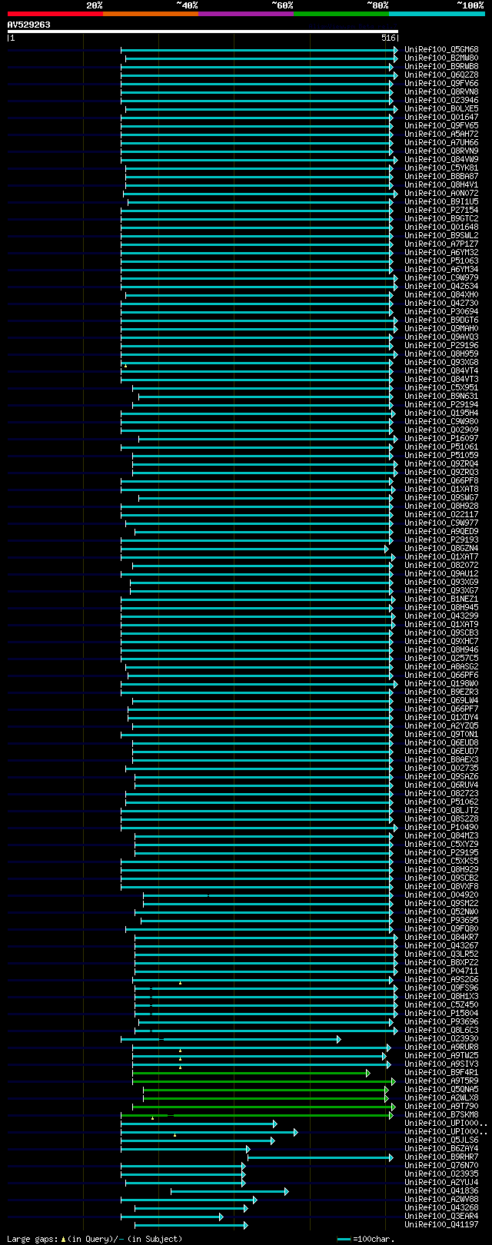Click label UniRef100_Q41197

point(441,1225)
